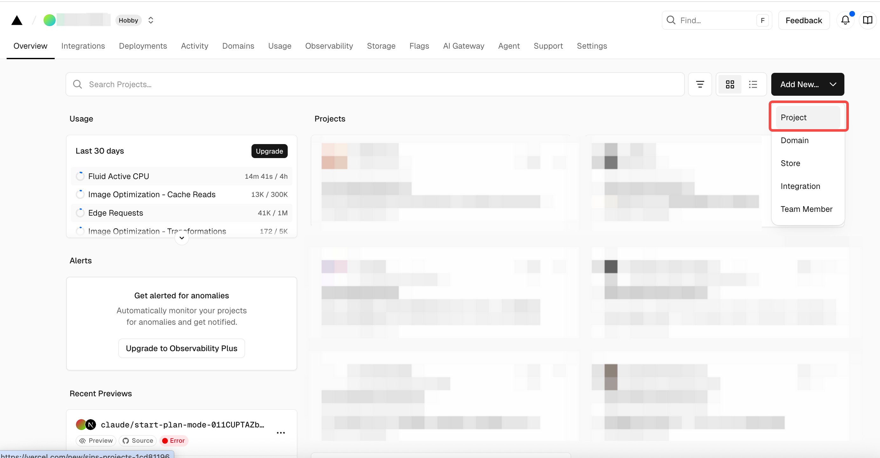Click the Last 30 days label
The height and width of the screenshot is (458, 880).
(x=100, y=151)
